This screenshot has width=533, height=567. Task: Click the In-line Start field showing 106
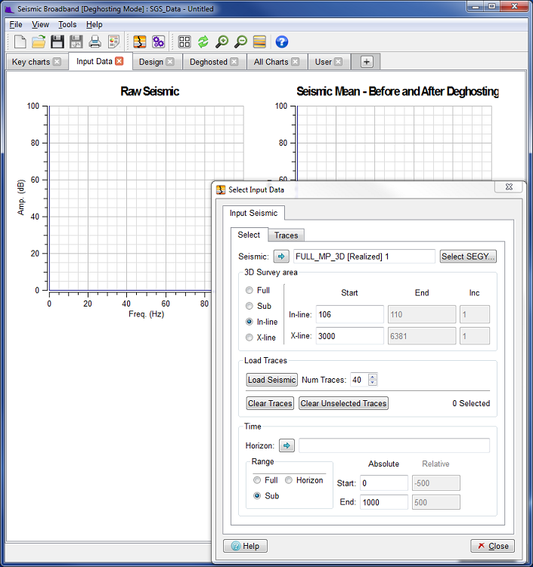point(350,314)
